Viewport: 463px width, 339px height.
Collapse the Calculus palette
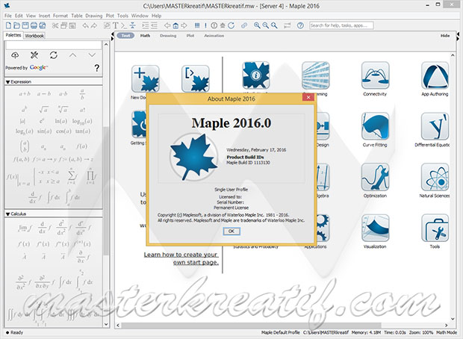(x=8, y=214)
